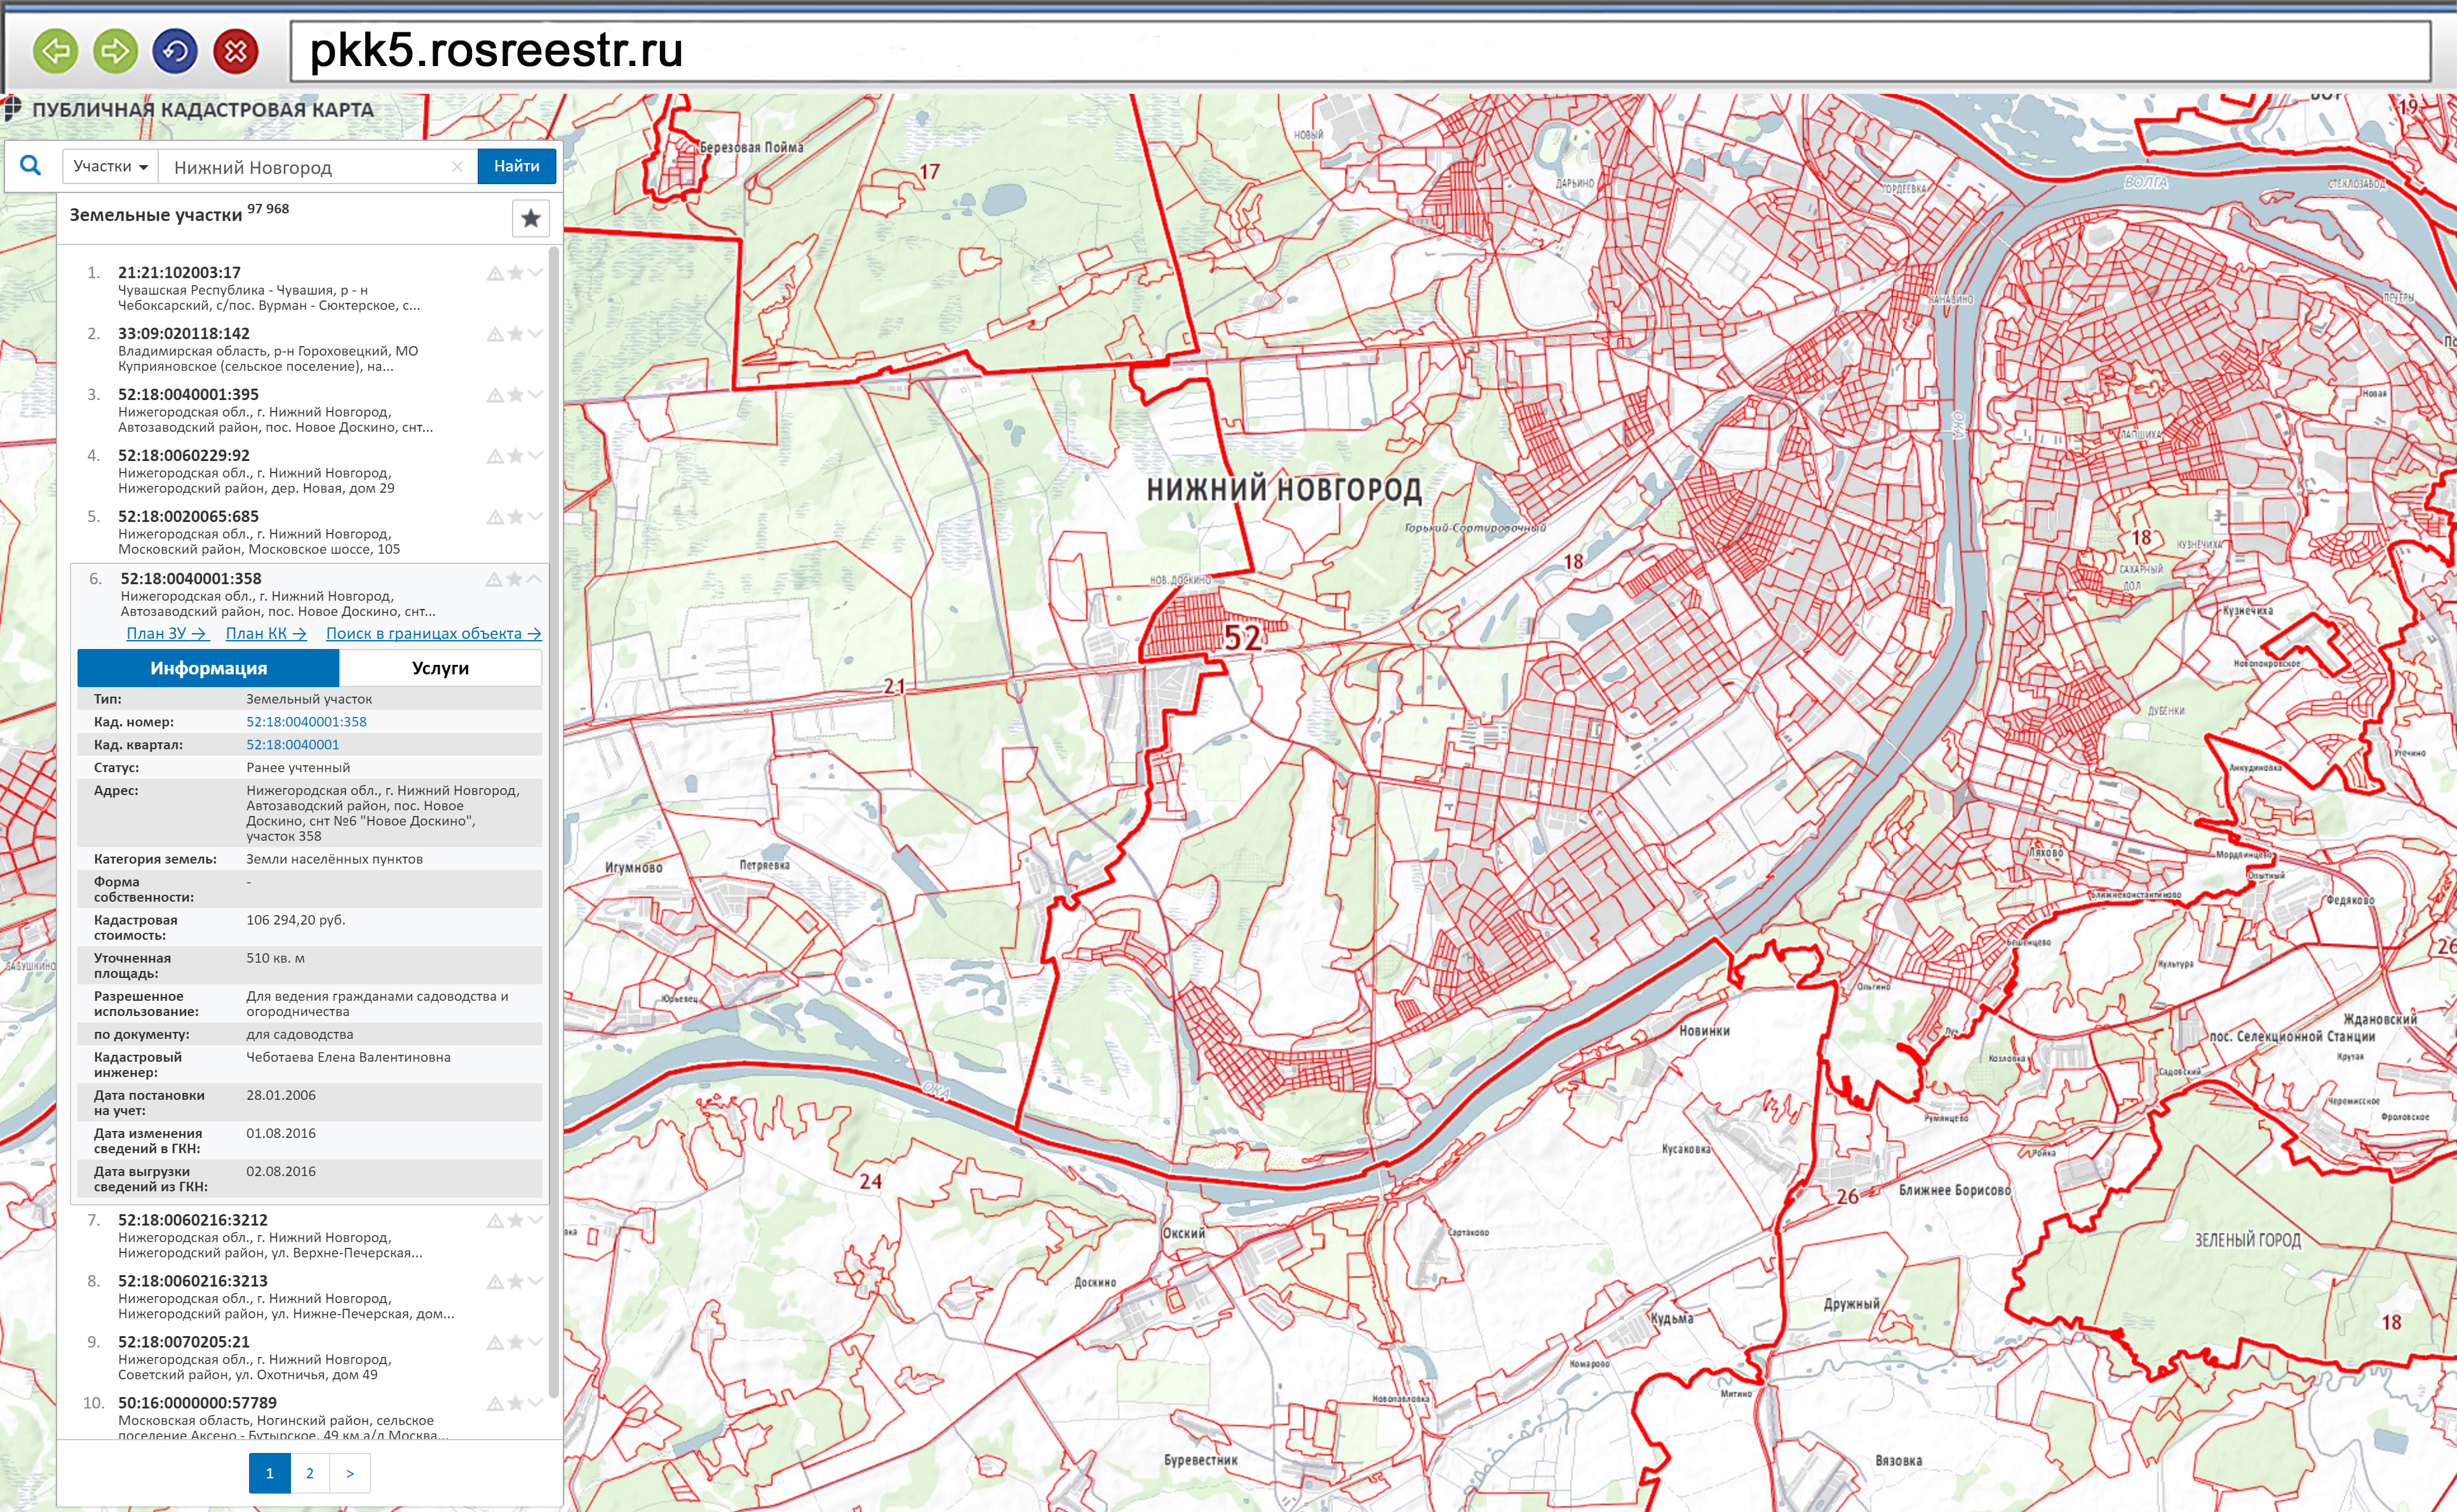The image size is (2457, 1512).
Task: Expand details of parcel 52:18:0060229:92
Action: [535, 456]
